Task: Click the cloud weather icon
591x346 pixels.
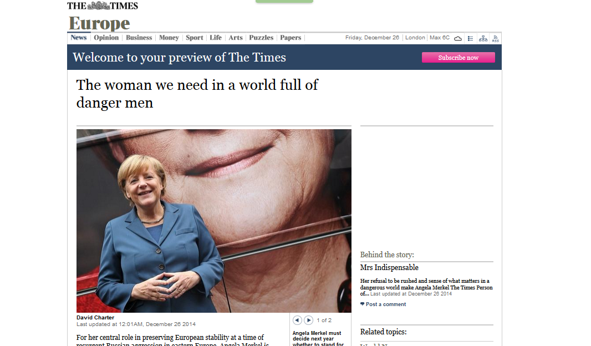Action: pos(458,38)
